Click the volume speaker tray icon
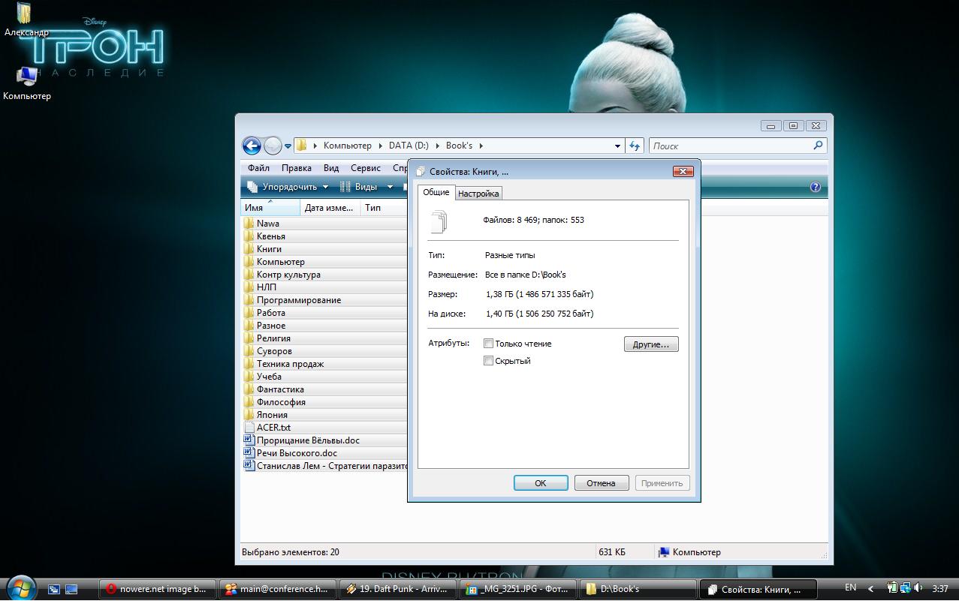 [x=918, y=588]
